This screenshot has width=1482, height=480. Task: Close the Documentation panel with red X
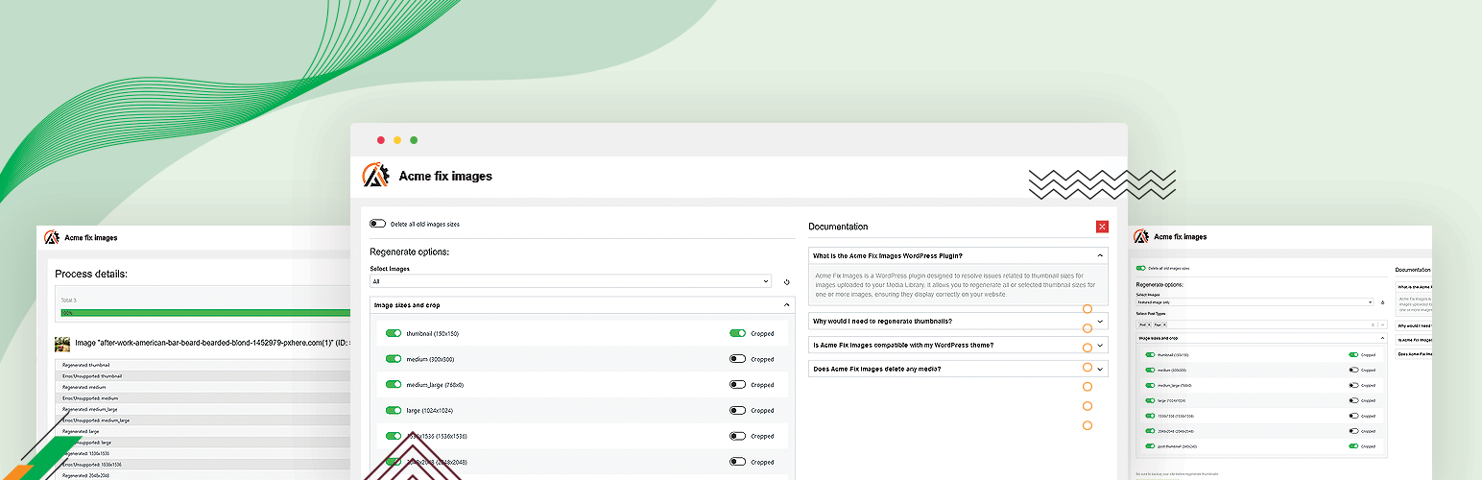(x=1102, y=227)
